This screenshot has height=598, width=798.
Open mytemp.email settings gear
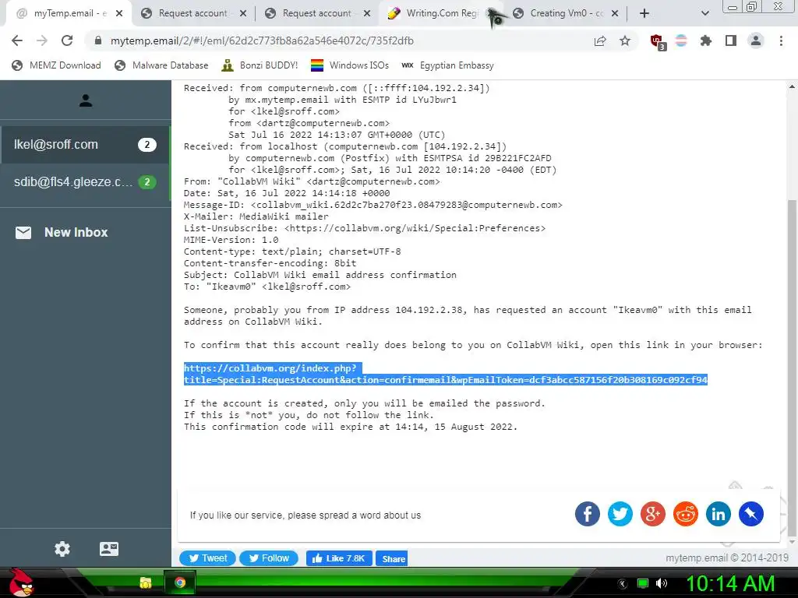pos(62,549)
